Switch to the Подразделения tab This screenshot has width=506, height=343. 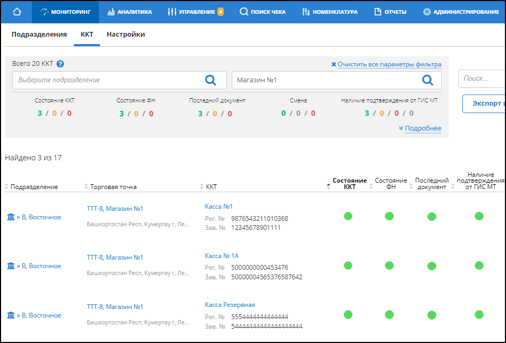[39, 35]
